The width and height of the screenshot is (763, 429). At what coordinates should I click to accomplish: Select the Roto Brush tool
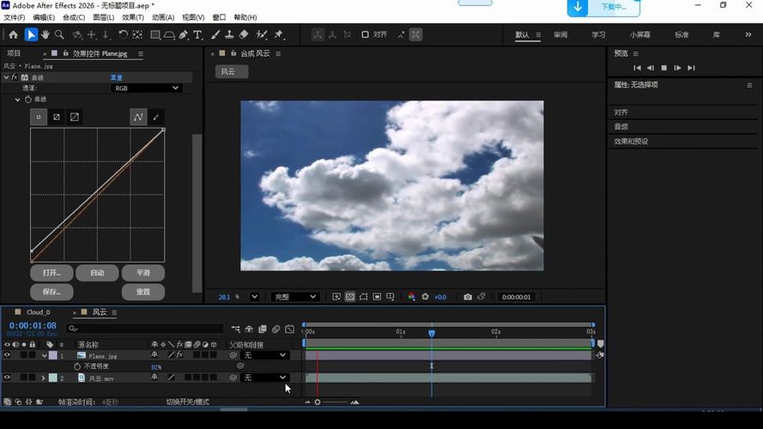[261, 34]
